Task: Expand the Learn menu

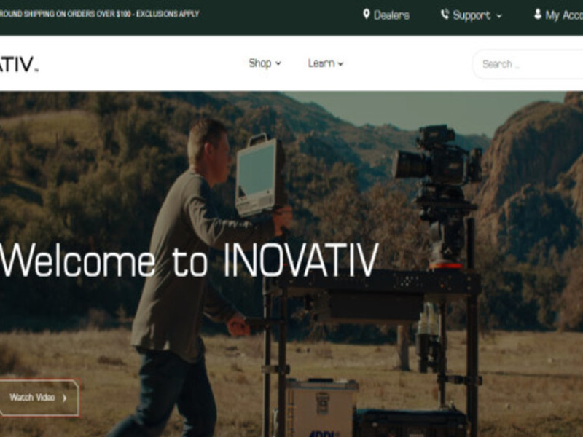Action: 325,63
